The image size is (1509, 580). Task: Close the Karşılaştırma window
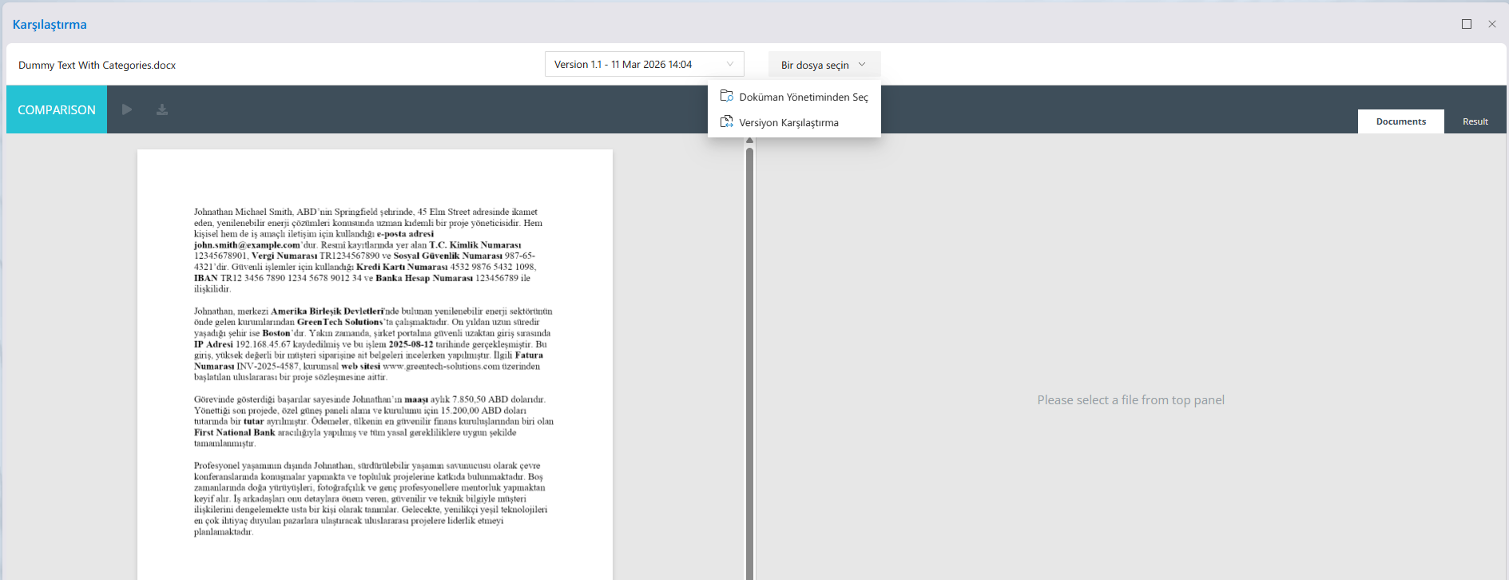tap(1492, 24)
